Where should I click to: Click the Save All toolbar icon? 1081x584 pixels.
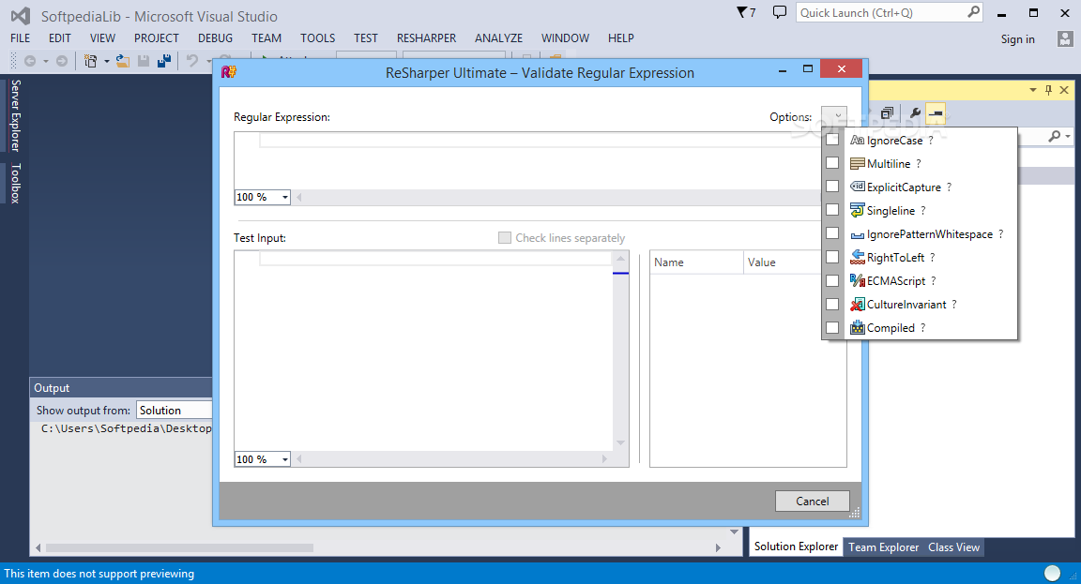pos(164,61)
